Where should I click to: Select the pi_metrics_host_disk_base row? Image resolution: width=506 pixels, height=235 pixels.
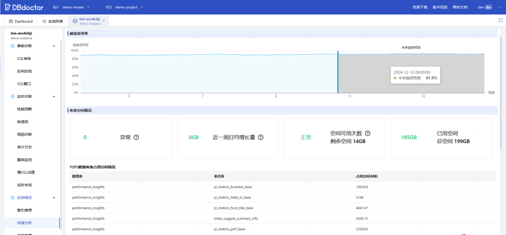pos(283,208)
